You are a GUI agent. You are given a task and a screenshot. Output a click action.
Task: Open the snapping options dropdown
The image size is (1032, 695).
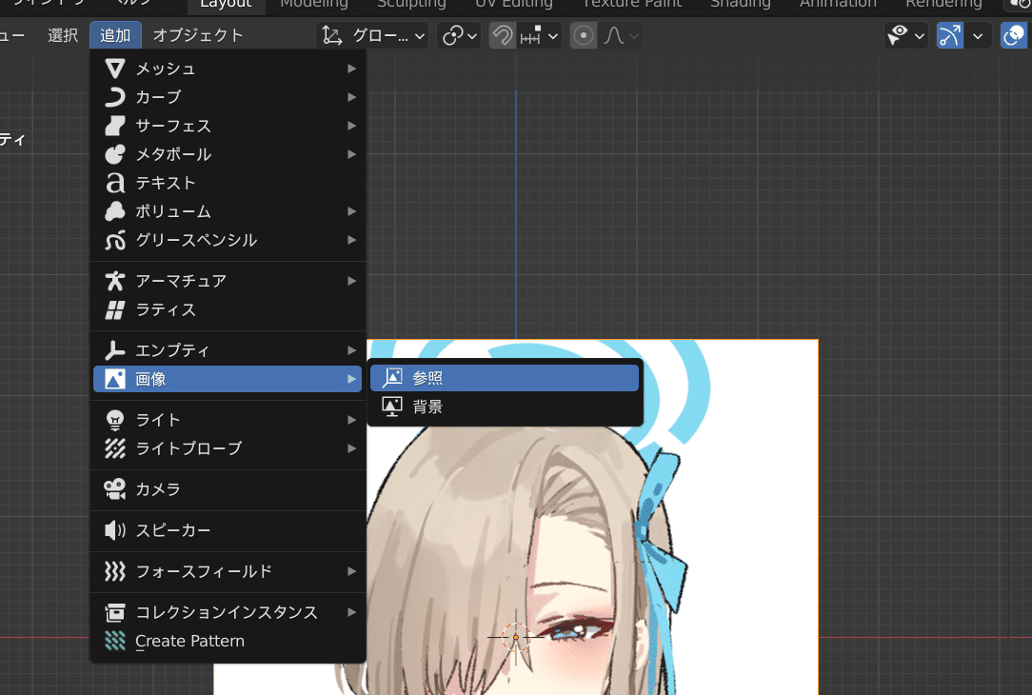540,35
